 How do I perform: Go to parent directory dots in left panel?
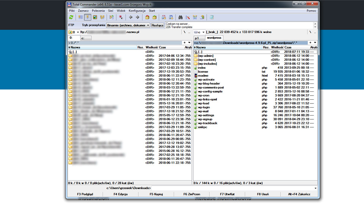pyautogui.click(x=189, y=32)
